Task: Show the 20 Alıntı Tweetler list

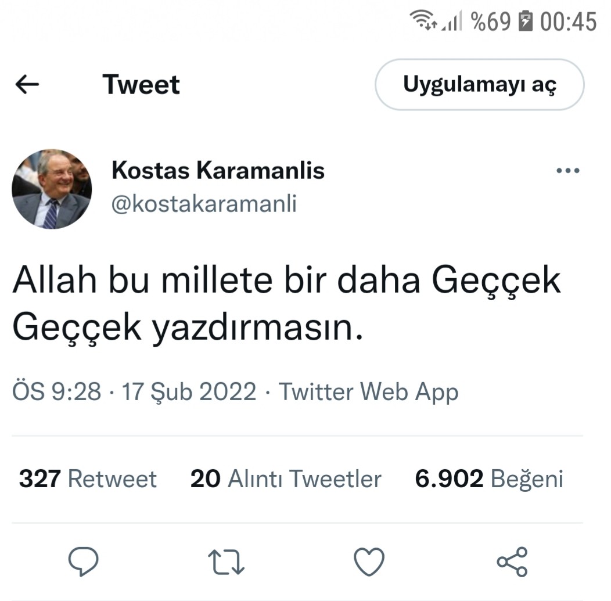Action: pos(286,479)
